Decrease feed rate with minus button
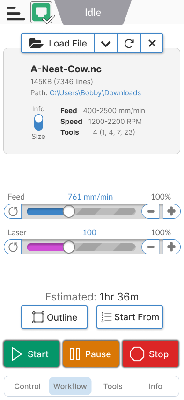This screenshot has width=184, height=400. 151,211
